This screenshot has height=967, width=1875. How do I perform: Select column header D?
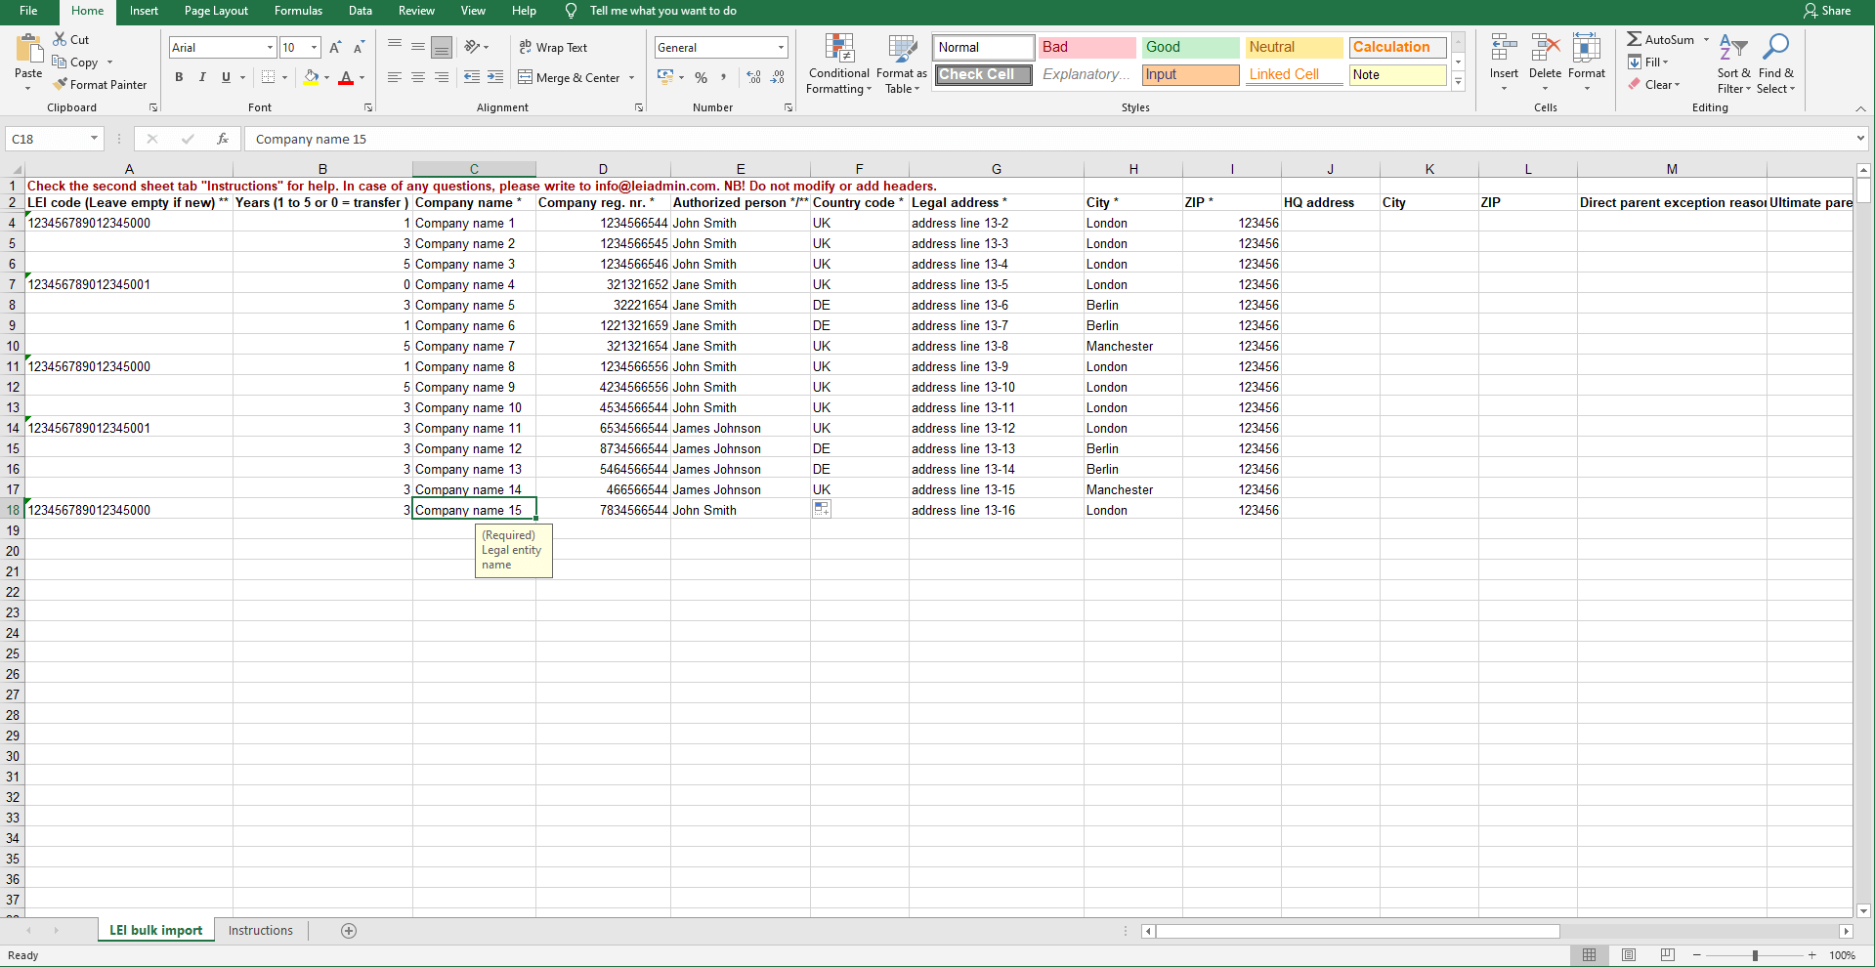tap(603, 169)
